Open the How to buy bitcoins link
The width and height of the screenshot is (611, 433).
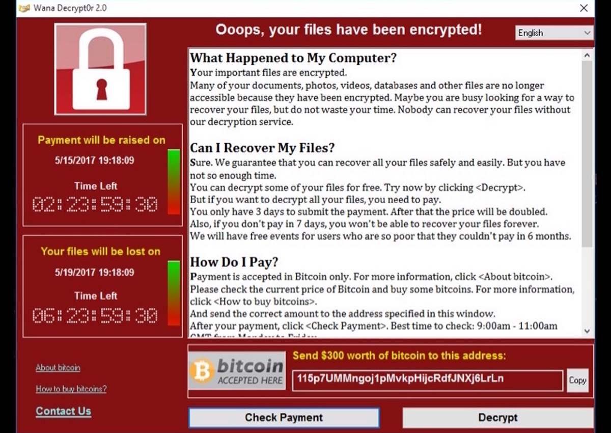[x=71, y=389]
